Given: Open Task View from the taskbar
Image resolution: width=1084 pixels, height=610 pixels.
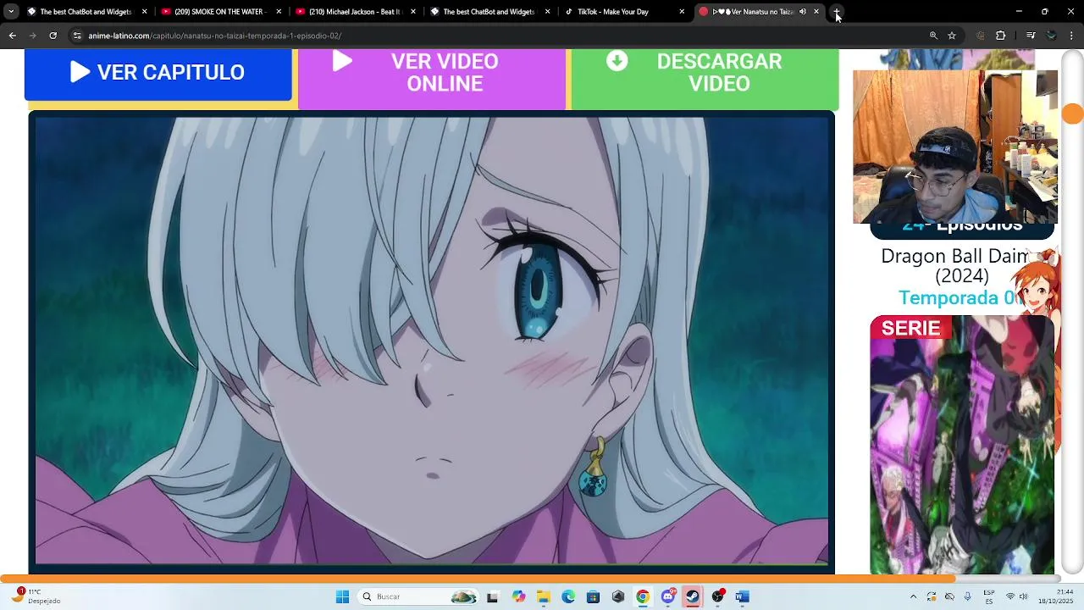Looking at the screenshot, I should (492, 596).
